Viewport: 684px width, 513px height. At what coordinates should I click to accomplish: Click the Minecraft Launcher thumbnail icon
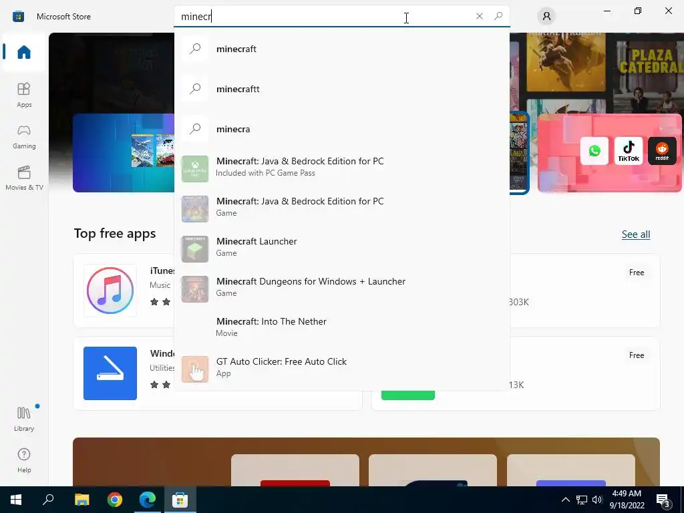tap(195, 249)
